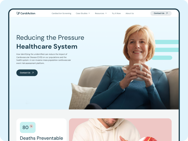Open the Try It Now page
Image resolution: width=188 pixels, height=141 pixels.
tap(116, 14)
